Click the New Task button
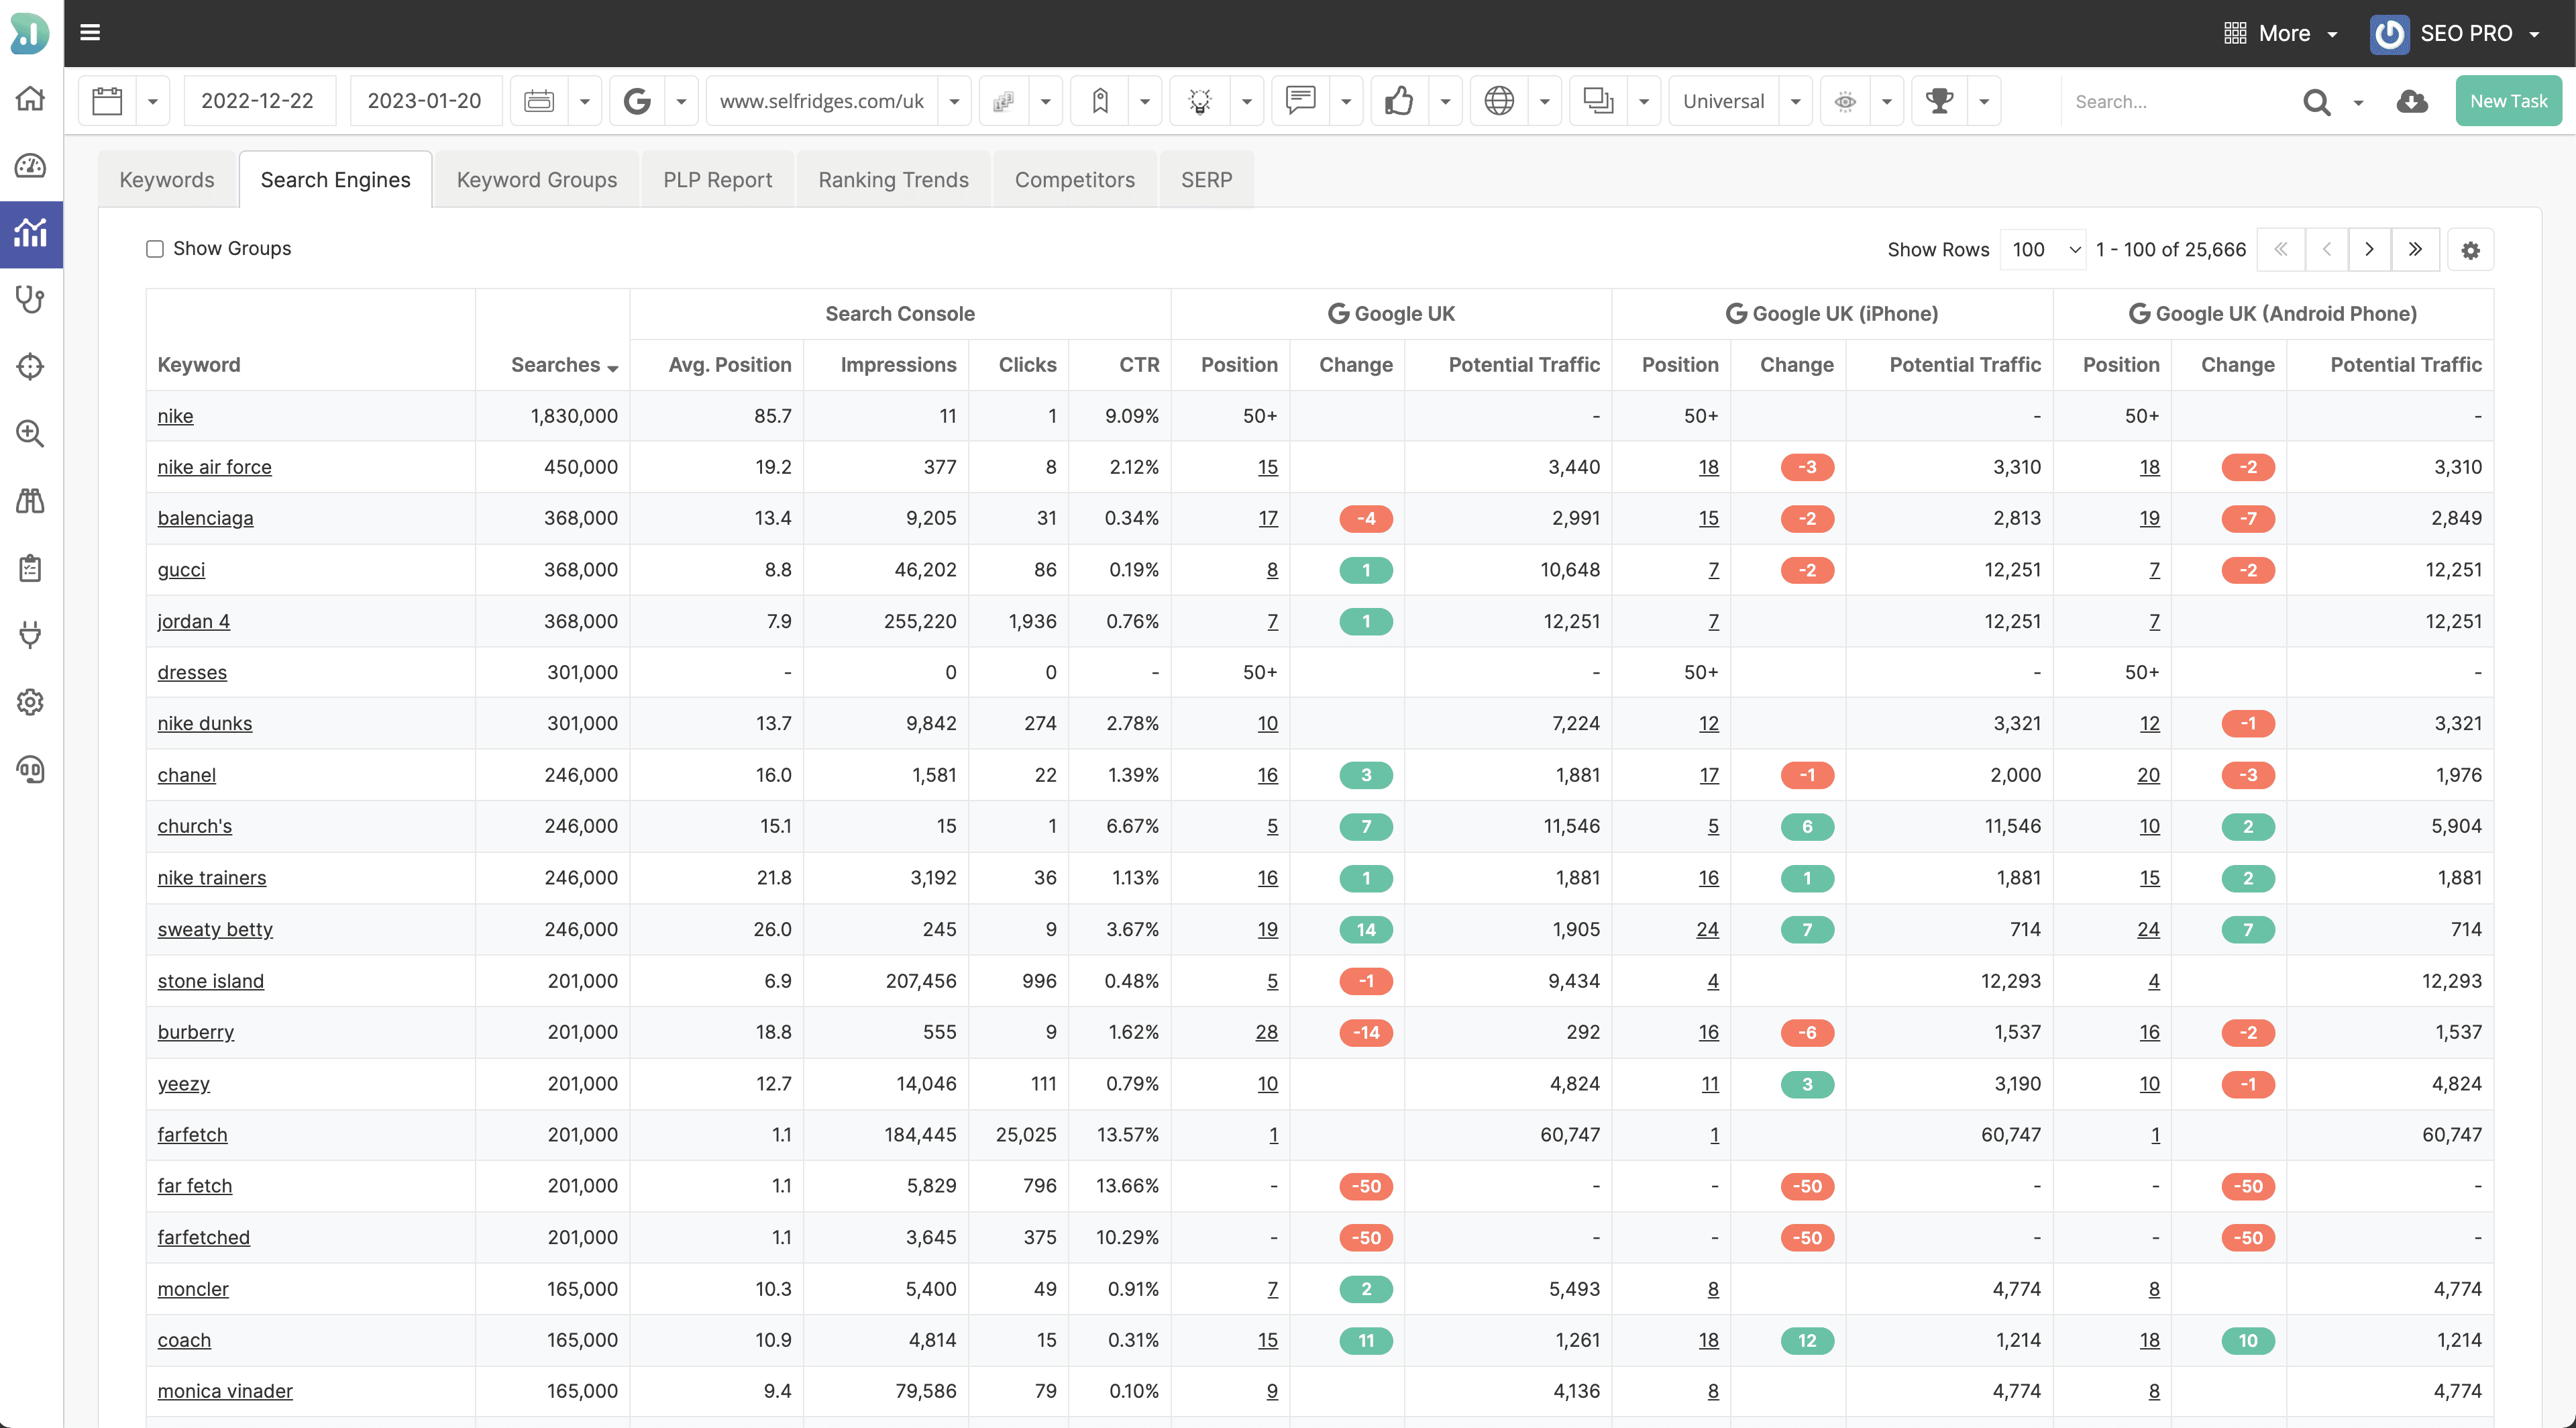This screenshot has height=1428, width=2576. tap(2508, 101)
